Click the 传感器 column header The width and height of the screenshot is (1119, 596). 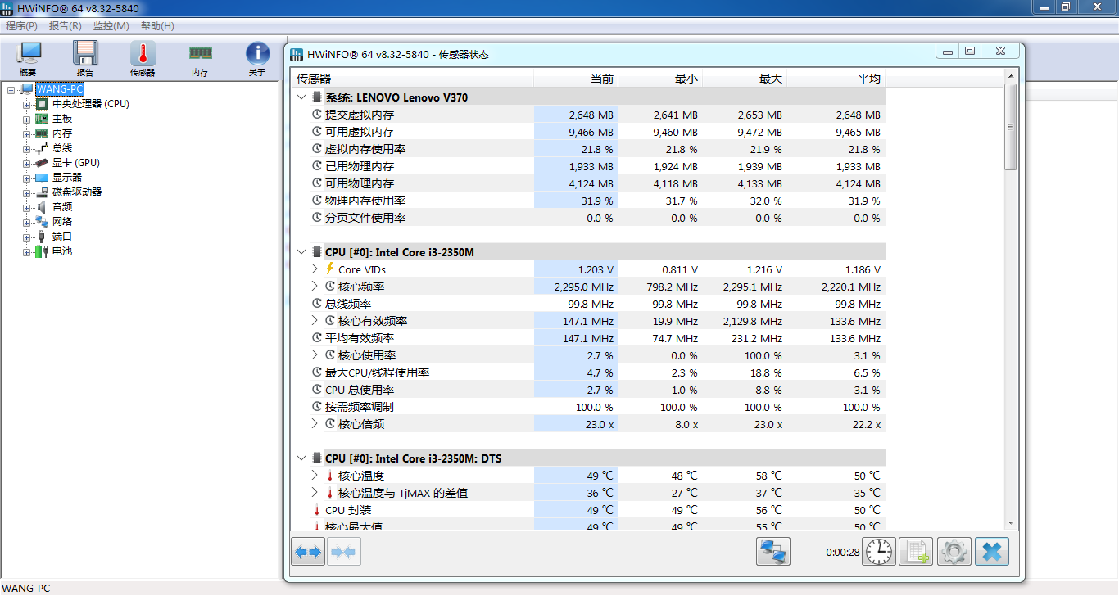tap(413, 79)
